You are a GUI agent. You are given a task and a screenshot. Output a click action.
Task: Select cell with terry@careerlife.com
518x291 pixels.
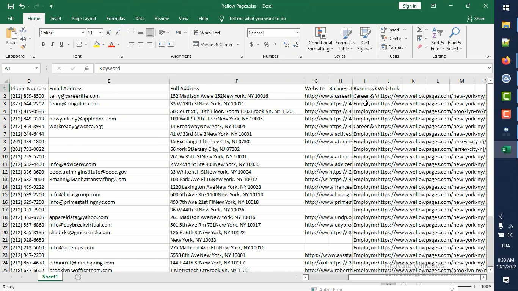(109, 96)
